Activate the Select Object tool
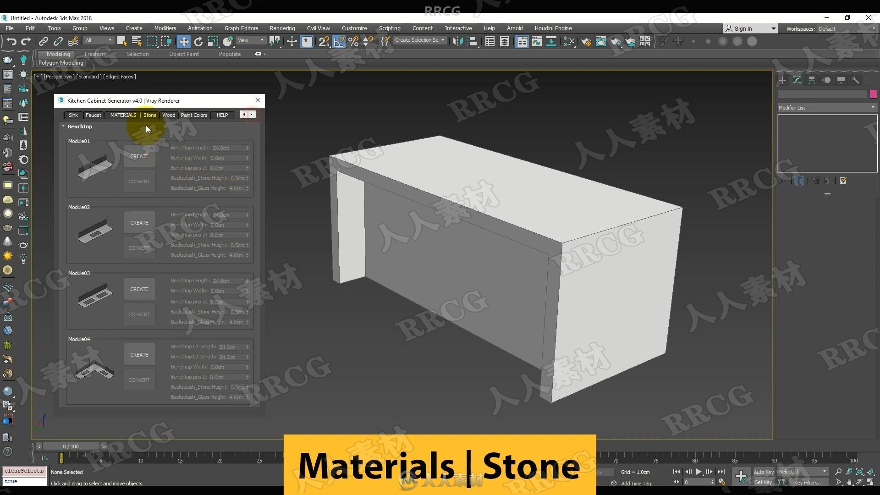The width and height of the screenshot is (880, 495). pos(122,42)
